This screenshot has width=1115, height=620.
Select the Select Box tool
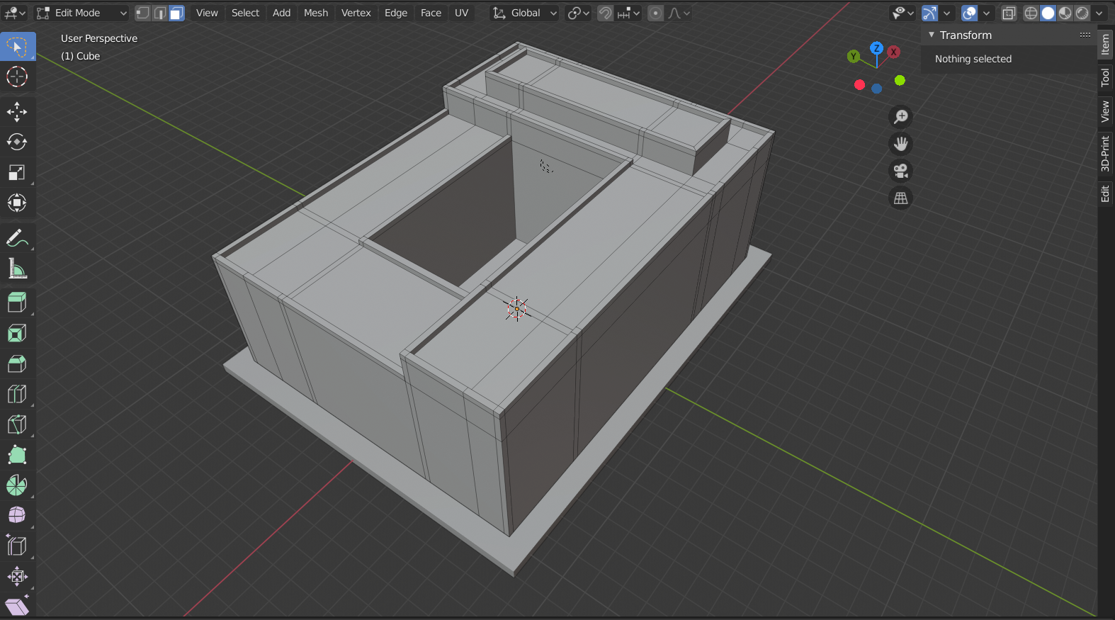point(17,47)
